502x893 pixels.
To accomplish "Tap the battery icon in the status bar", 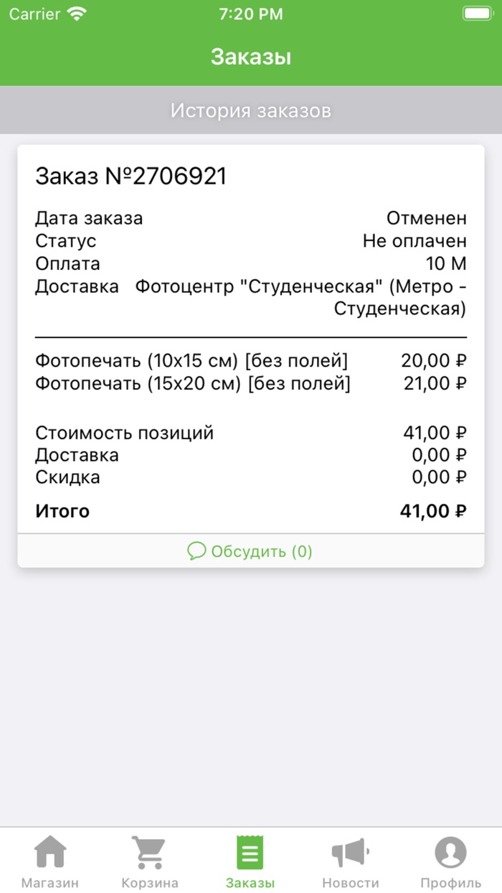I will click(x=478, y=12).
